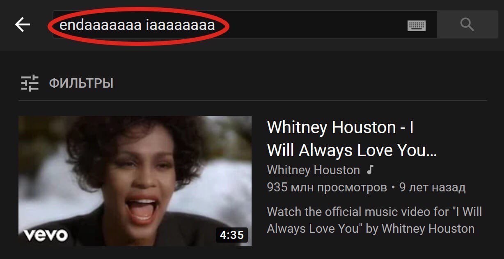Click the 935 млн просмотров view count

click(x=327, y=188)
